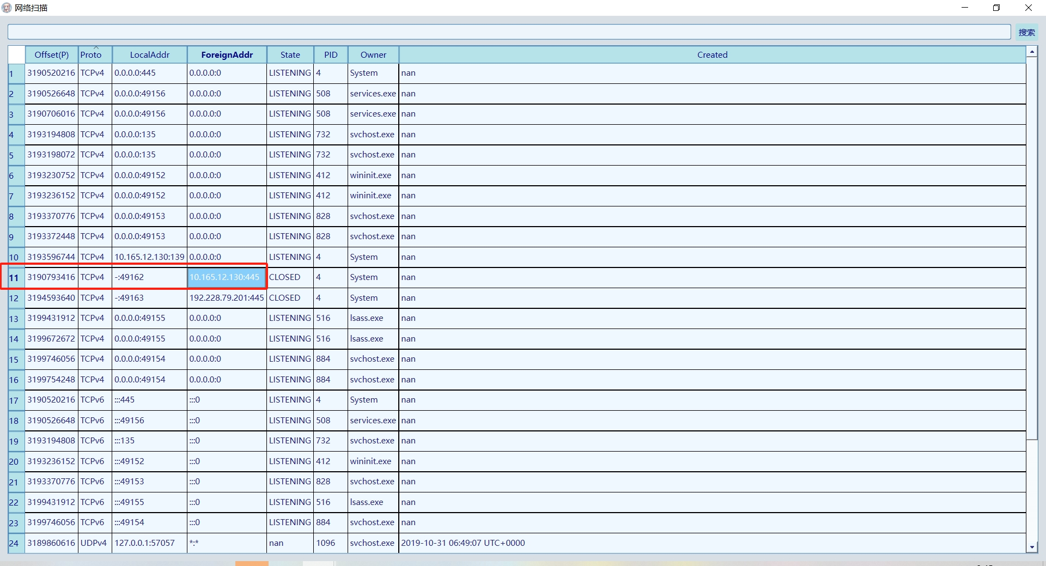Sort by the State column header
Viewport: 1046px width, 566px height.
point(290,54)
